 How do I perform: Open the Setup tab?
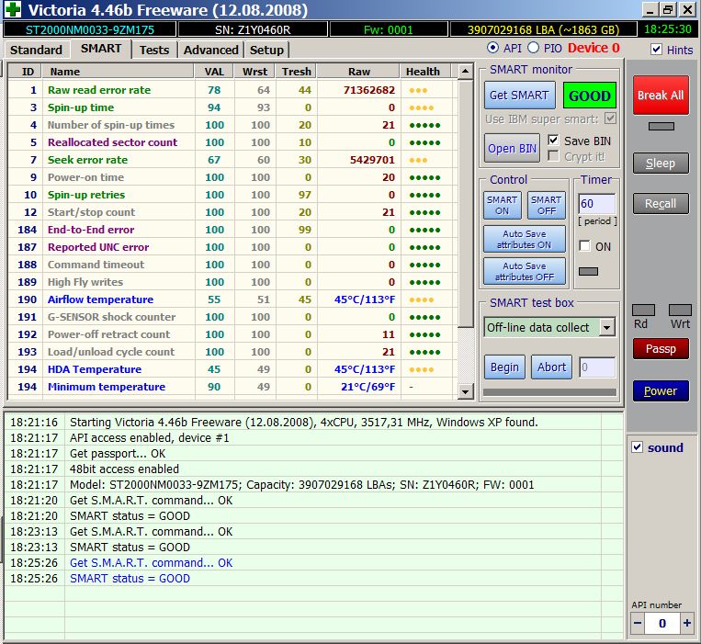coord(266,50)
